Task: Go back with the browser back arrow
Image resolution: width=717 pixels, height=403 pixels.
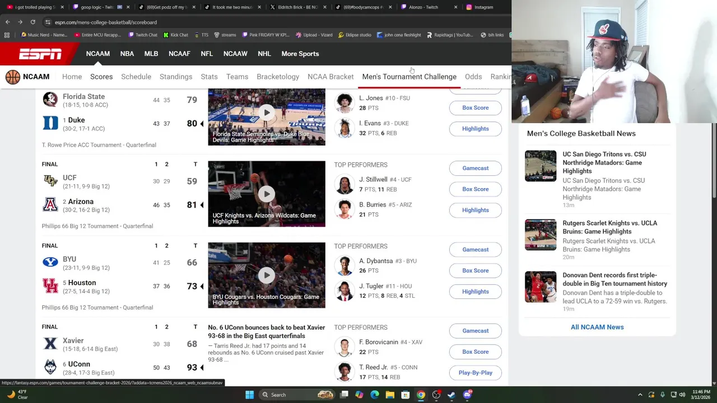Action: click(x=7, y=22)
